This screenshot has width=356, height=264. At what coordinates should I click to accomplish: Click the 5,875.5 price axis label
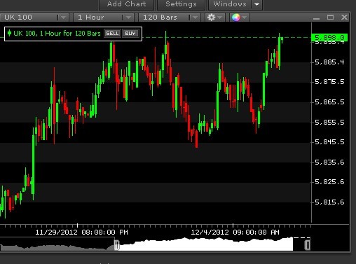point(329,82)
